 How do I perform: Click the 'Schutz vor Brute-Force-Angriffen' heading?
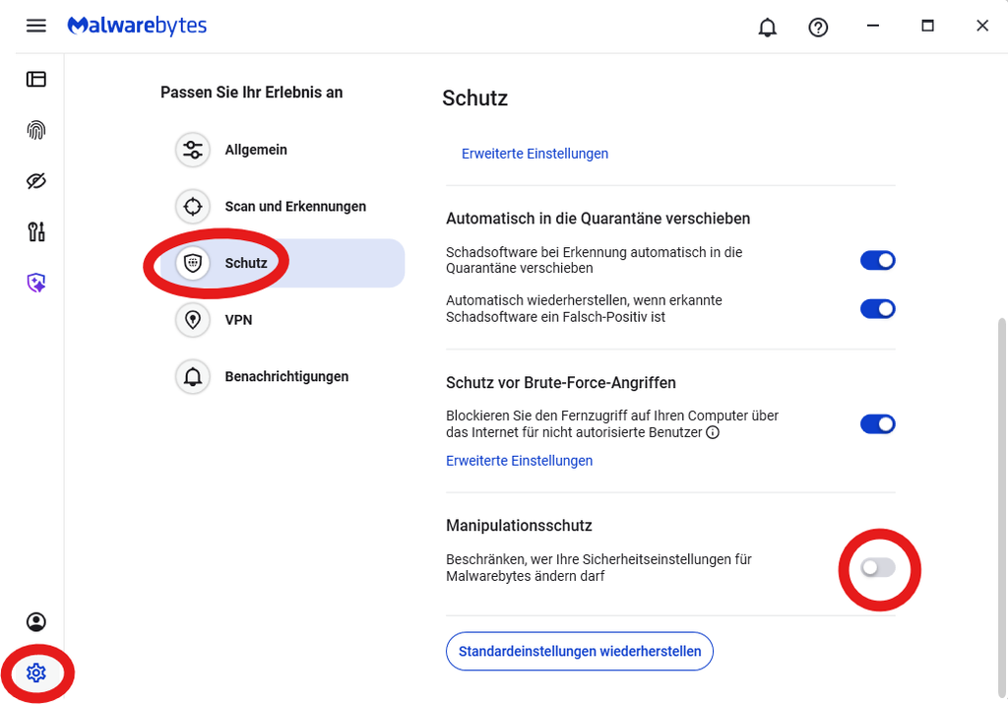(x=560, y=383)
